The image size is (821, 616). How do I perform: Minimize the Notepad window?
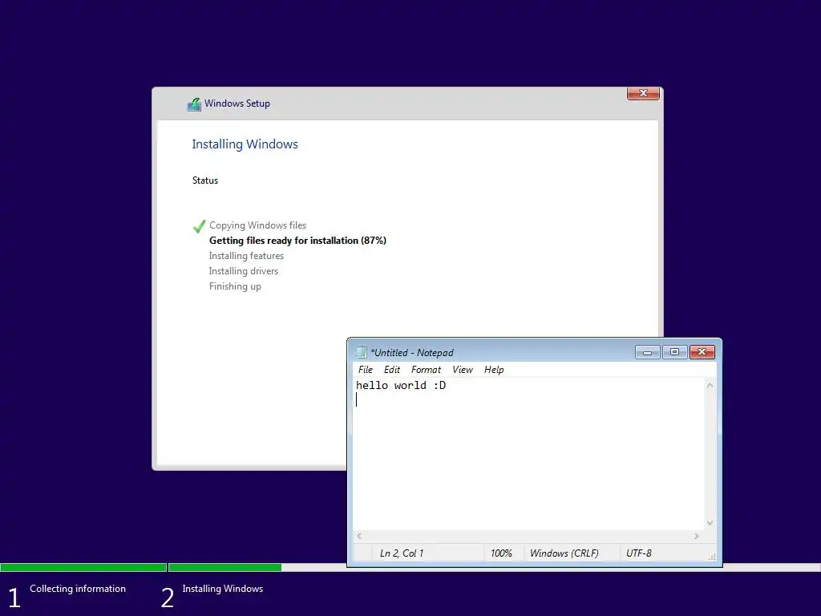[647, 352]
